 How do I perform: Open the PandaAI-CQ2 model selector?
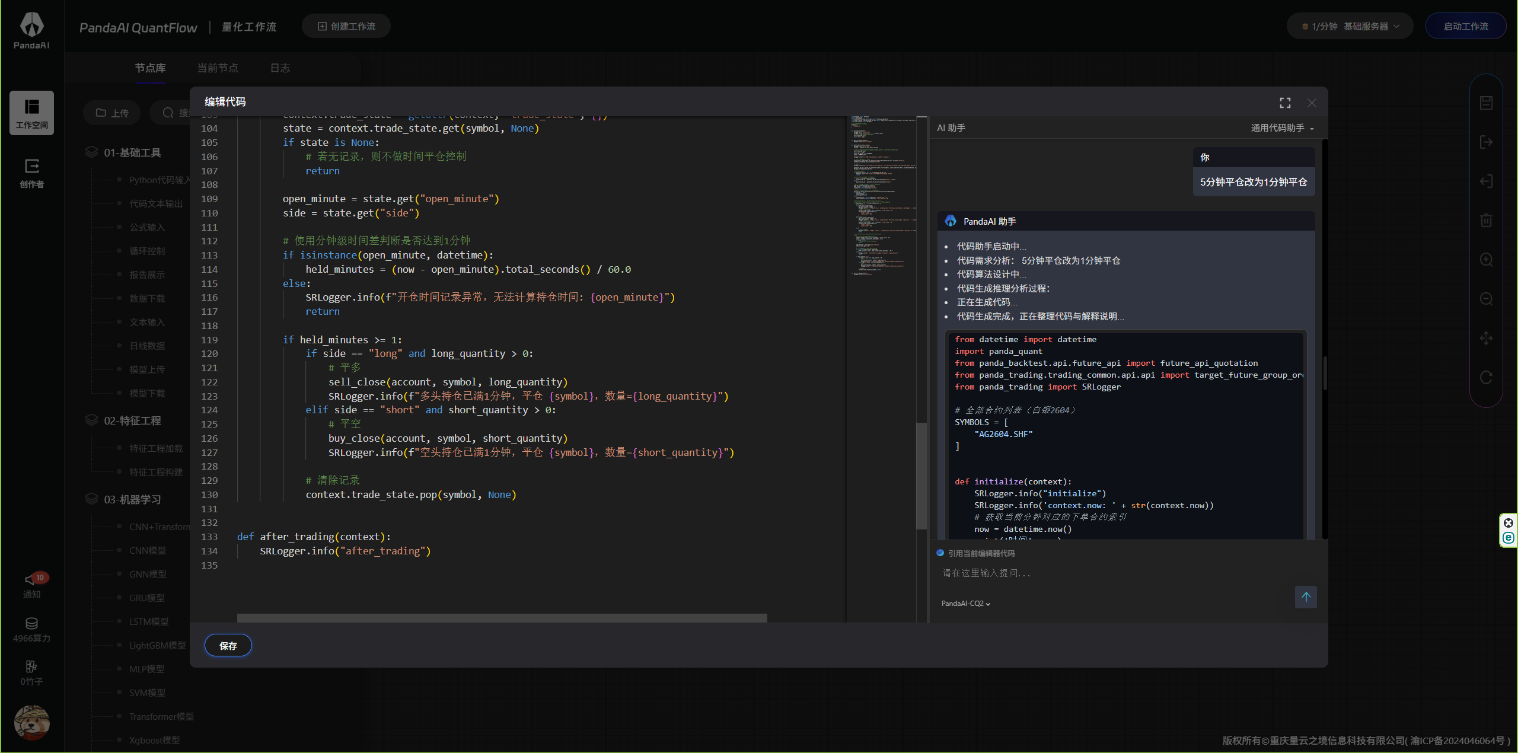(966, 604)
